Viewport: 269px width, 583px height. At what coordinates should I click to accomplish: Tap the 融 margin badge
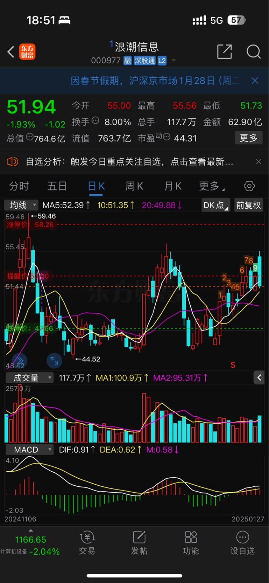pos(127,61)
